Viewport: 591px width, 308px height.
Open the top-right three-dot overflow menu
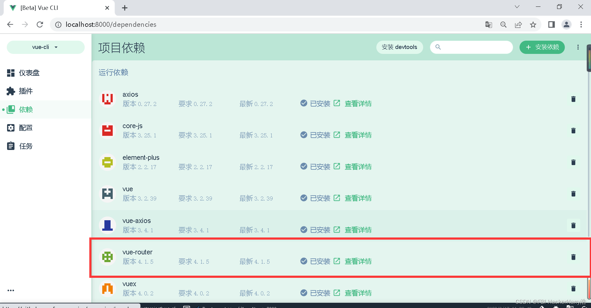[x=578, y=47]
